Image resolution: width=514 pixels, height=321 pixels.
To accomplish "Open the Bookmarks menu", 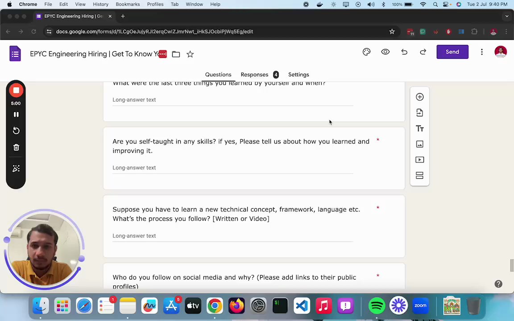I will (128, 4).
